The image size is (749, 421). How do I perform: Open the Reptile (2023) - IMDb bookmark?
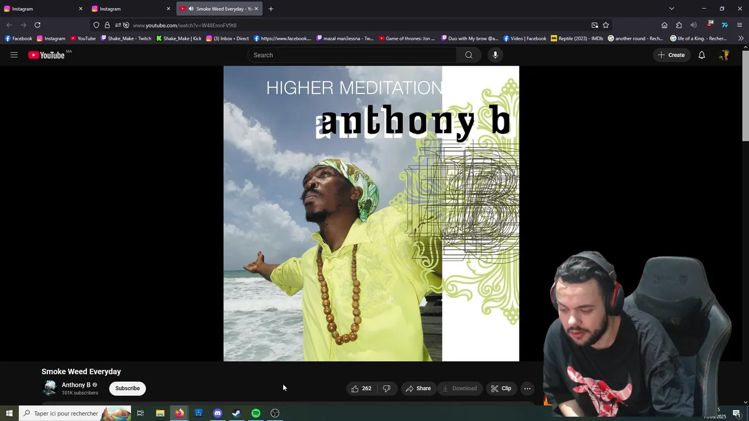tap(577, 39)
